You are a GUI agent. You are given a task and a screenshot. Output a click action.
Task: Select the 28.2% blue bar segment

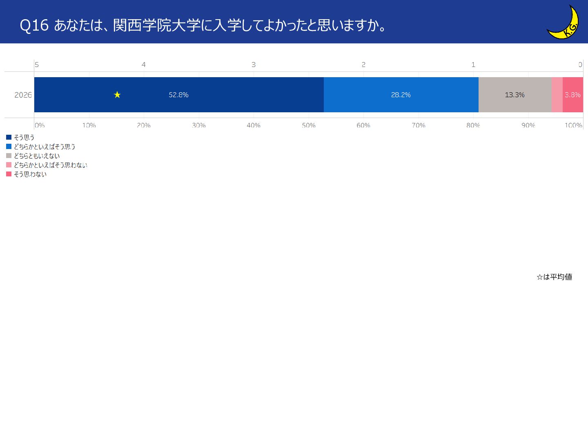click(x=401, y=95)
